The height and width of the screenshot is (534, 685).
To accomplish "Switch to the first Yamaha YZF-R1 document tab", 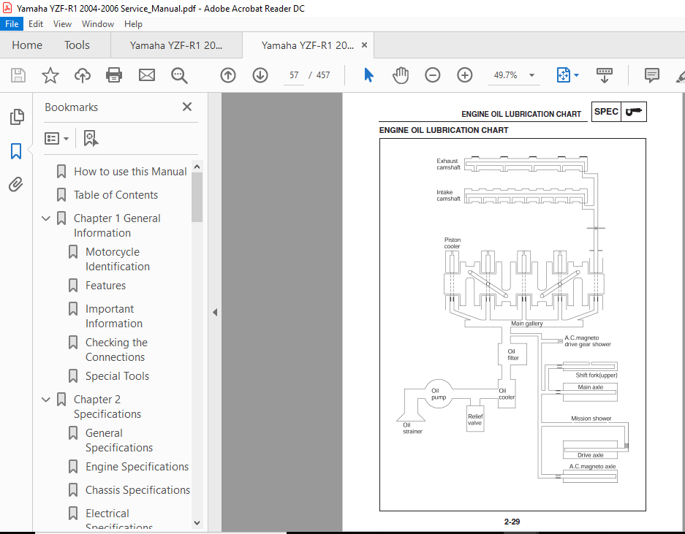I will [x=176, y=45].
